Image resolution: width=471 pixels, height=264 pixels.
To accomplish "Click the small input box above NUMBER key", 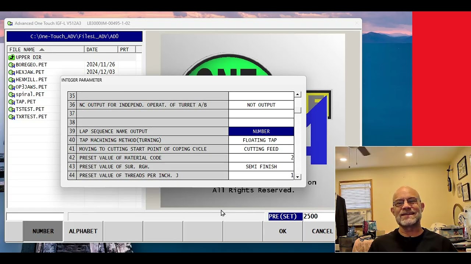I will point(35,217).
